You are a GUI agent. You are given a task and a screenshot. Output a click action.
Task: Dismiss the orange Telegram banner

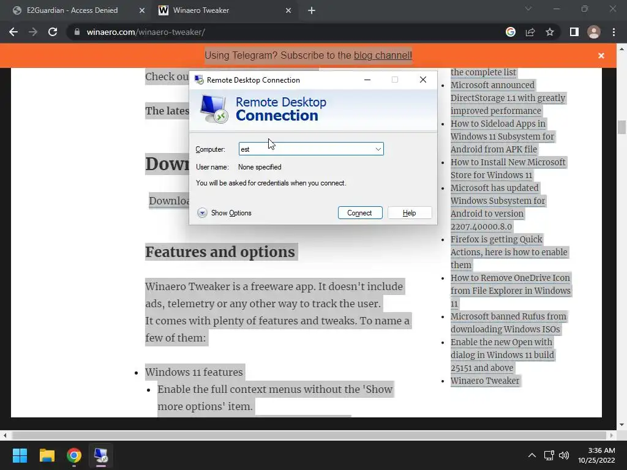click(601, 56)
